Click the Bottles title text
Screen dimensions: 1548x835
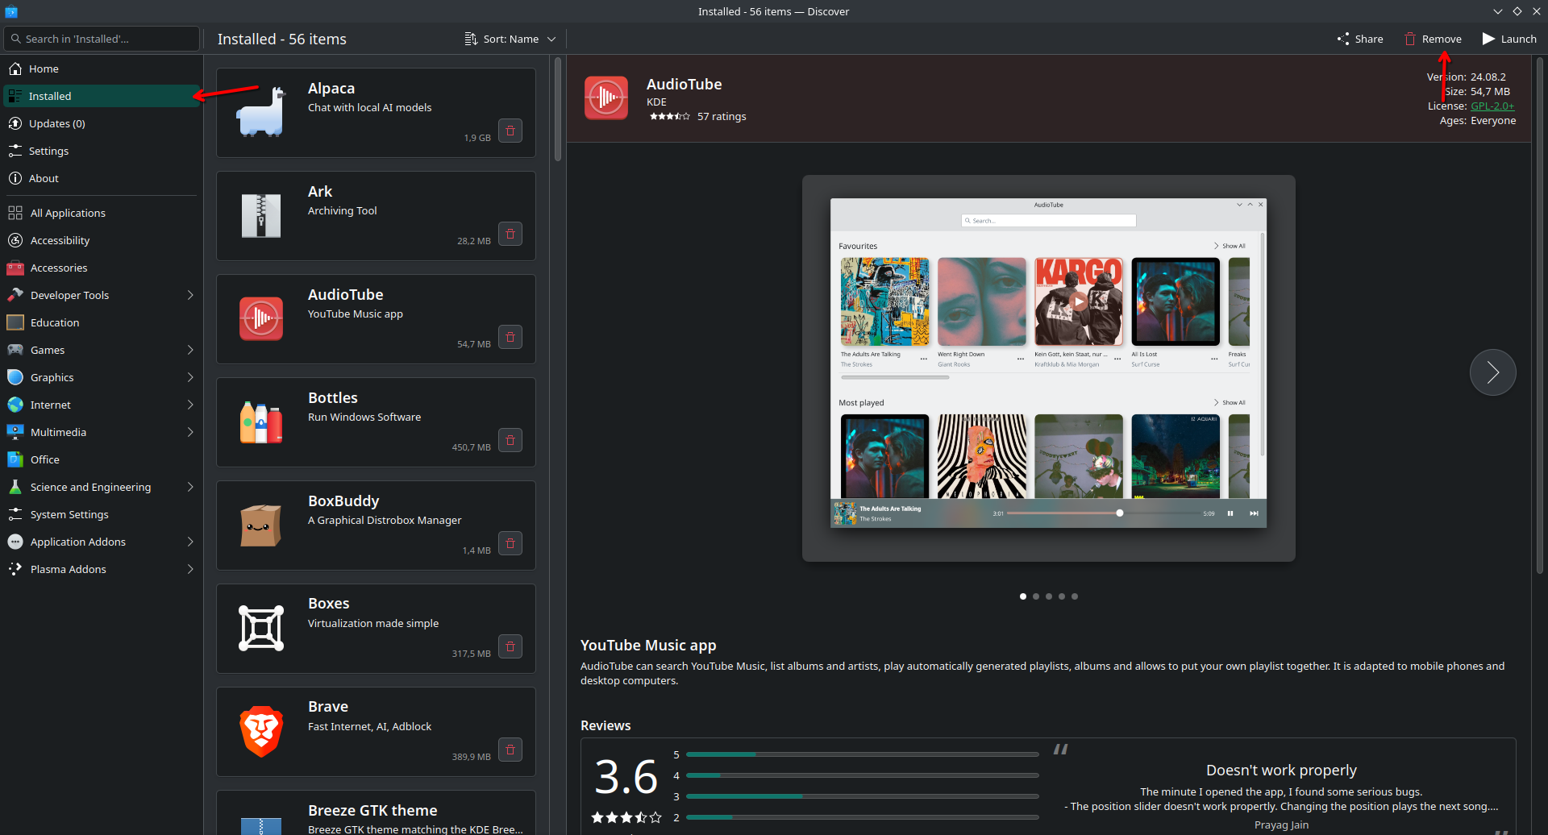pos(333,397)
